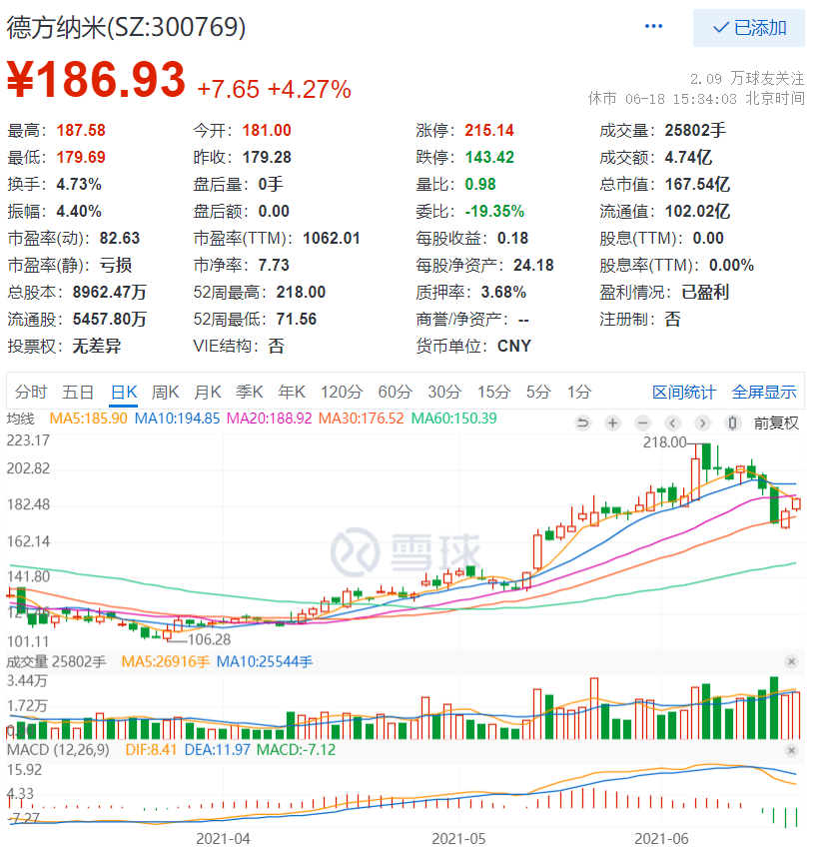This screenshot has height=860, width=820.
Task: Click the MA10:194.85 moving average label
Action: click(x=177, y=419)
